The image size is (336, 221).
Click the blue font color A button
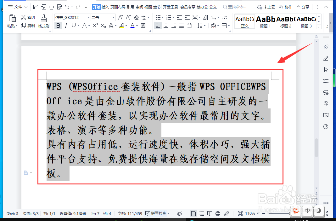coord(132,26)
